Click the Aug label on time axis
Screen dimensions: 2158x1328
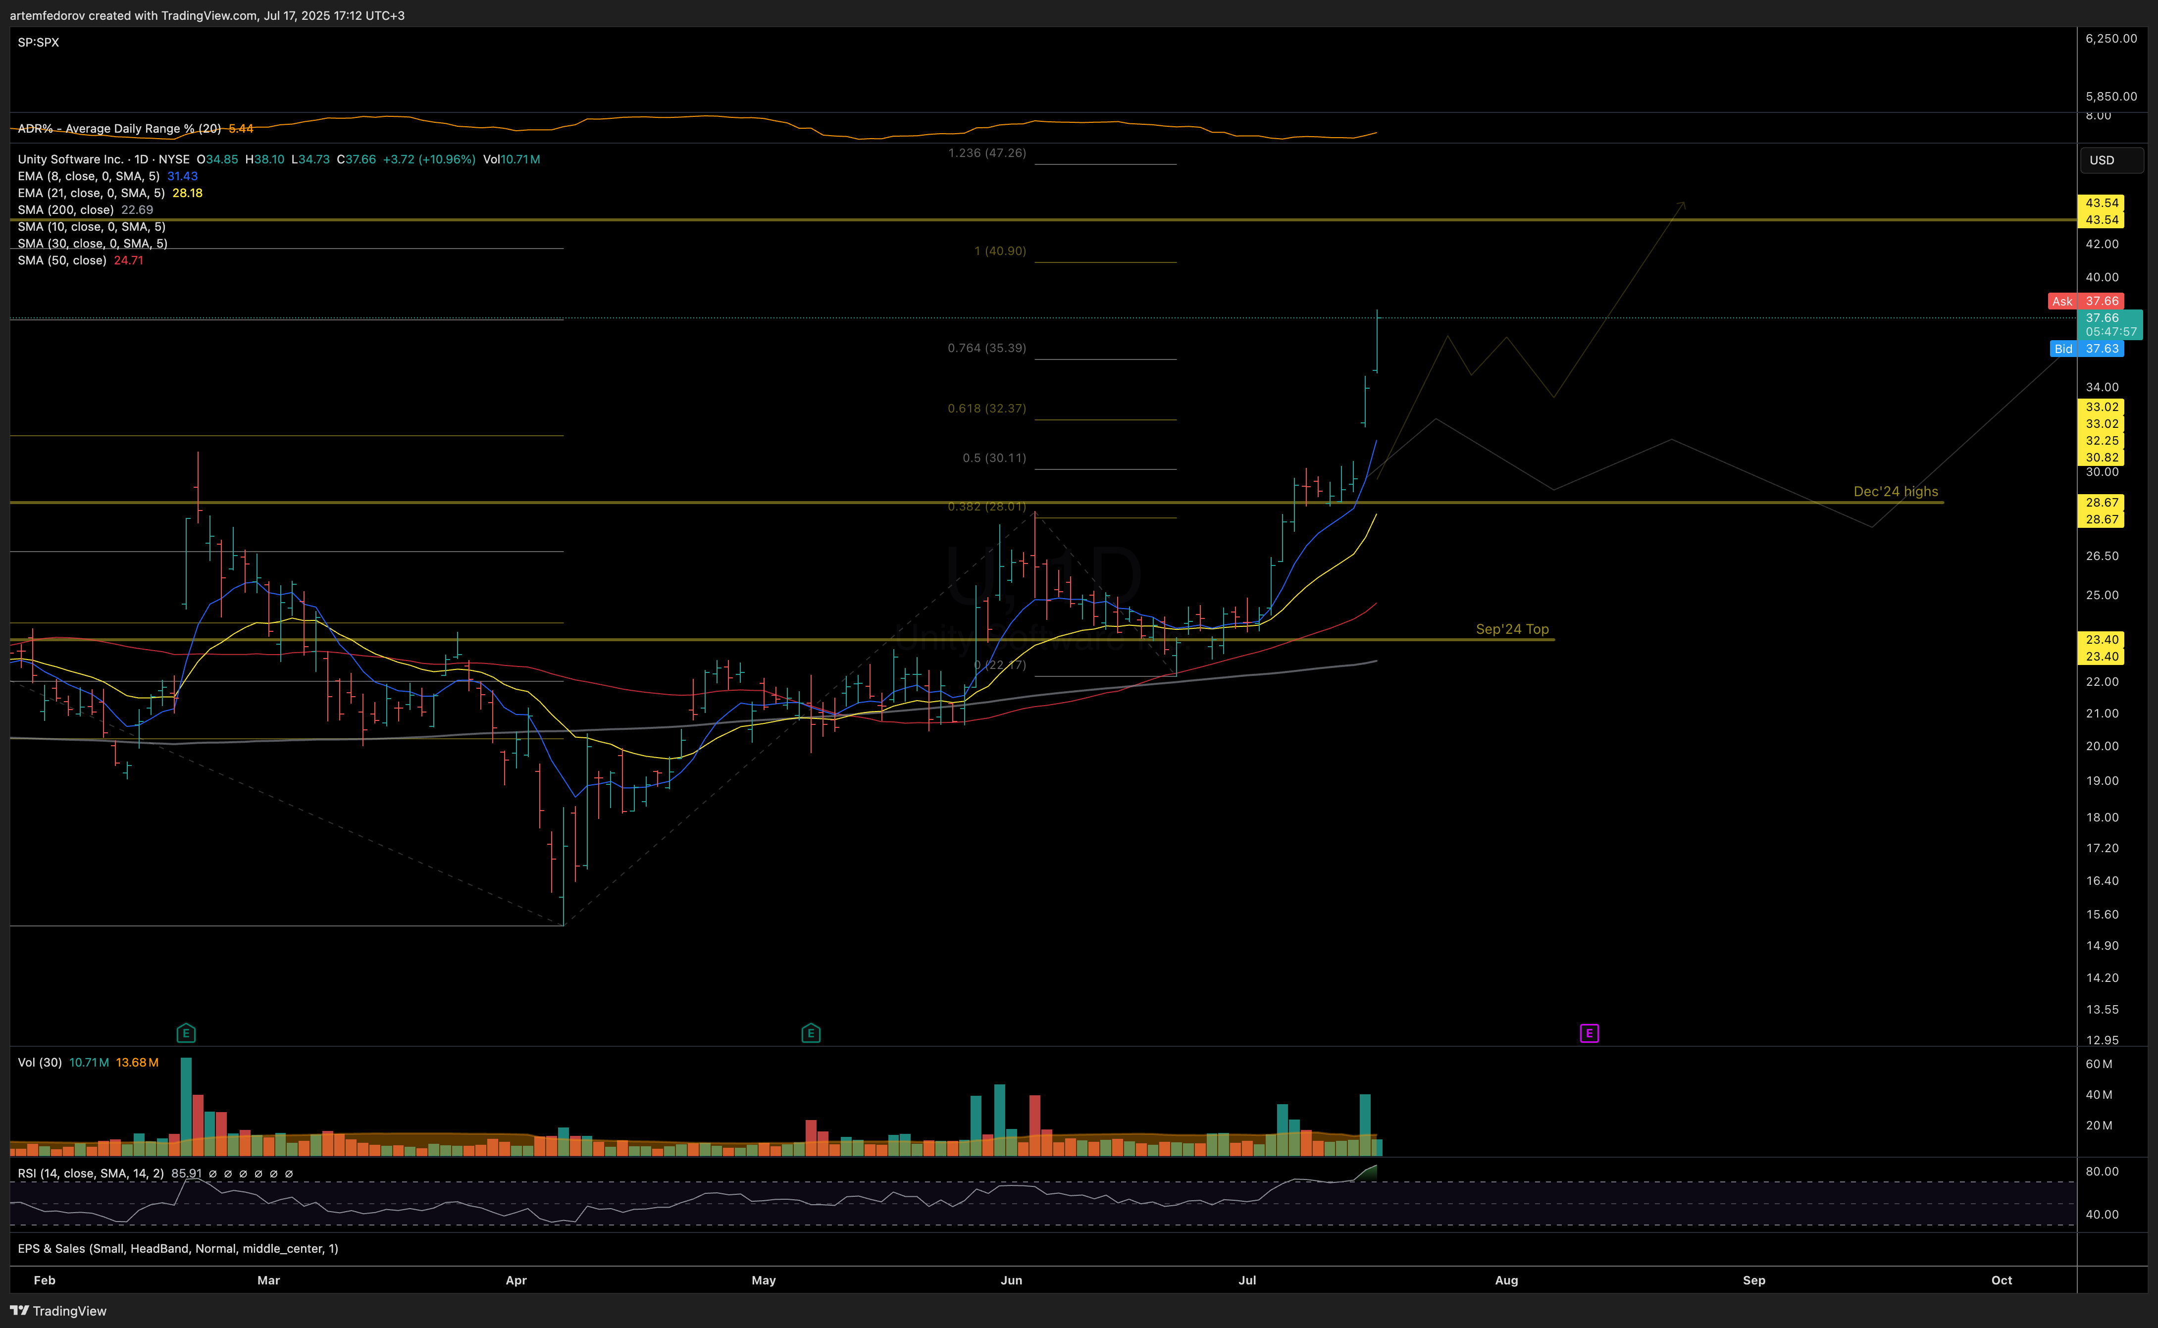[1506, 1279]
